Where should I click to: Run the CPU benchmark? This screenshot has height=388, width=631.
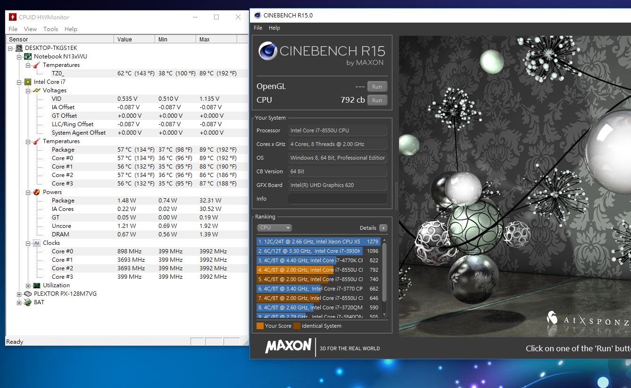point(377,100)
